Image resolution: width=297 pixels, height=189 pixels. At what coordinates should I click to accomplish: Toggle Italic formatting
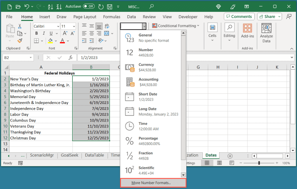tap(43, 33)
